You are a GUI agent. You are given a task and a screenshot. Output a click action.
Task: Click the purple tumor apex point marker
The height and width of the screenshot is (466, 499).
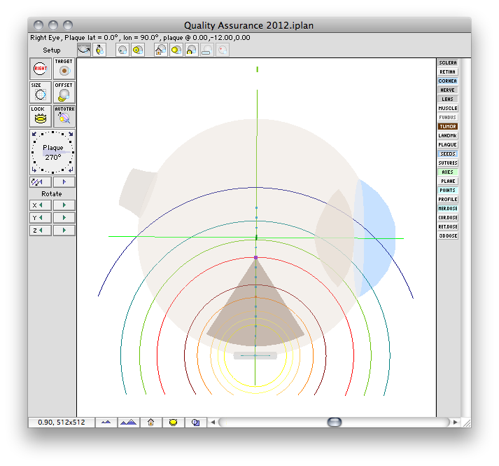point(256,258)
